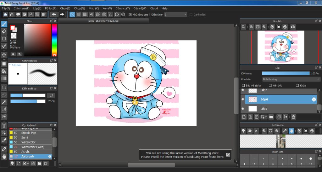This screenshot has height=172, width=322.
Task: Select the Move tool
Action: point(4,55)
